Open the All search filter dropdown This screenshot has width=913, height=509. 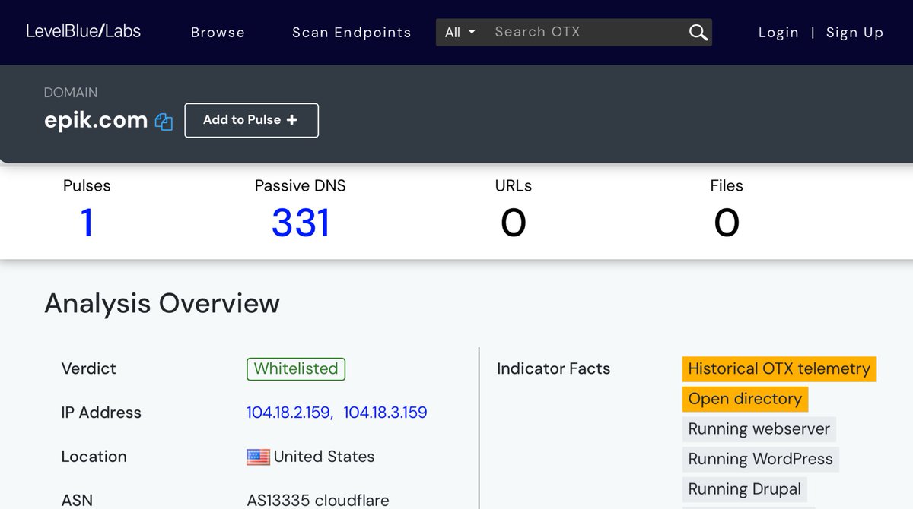[460, 32]
